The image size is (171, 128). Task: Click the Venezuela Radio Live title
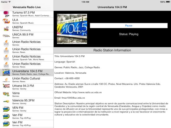[x=27, y=7]
